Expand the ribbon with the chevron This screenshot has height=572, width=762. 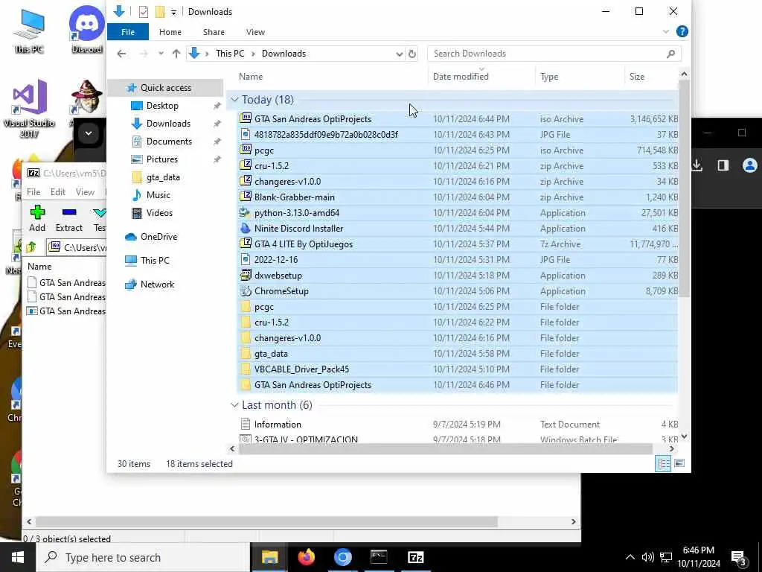666,31
